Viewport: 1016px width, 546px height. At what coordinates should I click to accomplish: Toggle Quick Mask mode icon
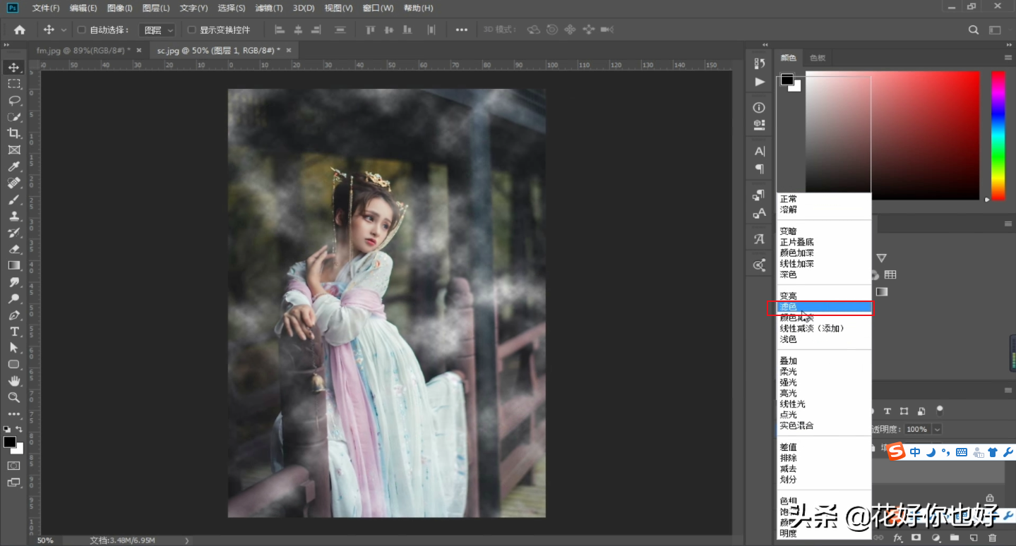(13, 466)
